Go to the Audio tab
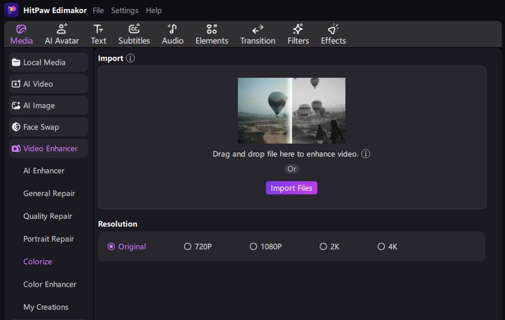 173,34
